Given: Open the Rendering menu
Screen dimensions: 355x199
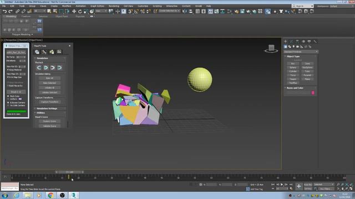Looking at the screenshot, I should pos(114,6).
